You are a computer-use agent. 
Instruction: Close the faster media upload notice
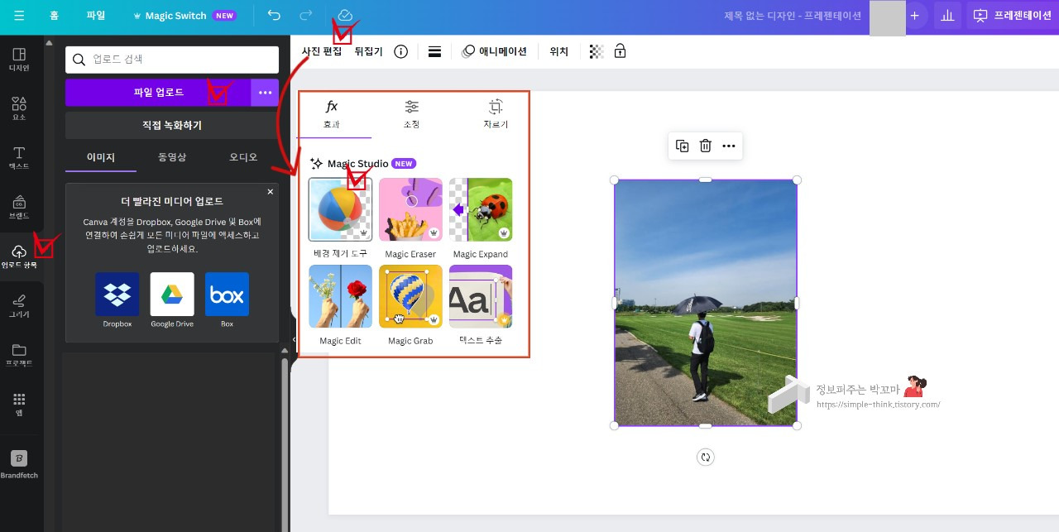pos(270,192)
